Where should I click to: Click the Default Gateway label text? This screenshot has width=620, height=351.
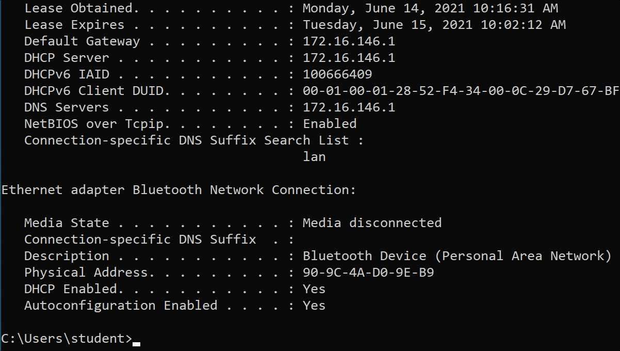point(82,41)
